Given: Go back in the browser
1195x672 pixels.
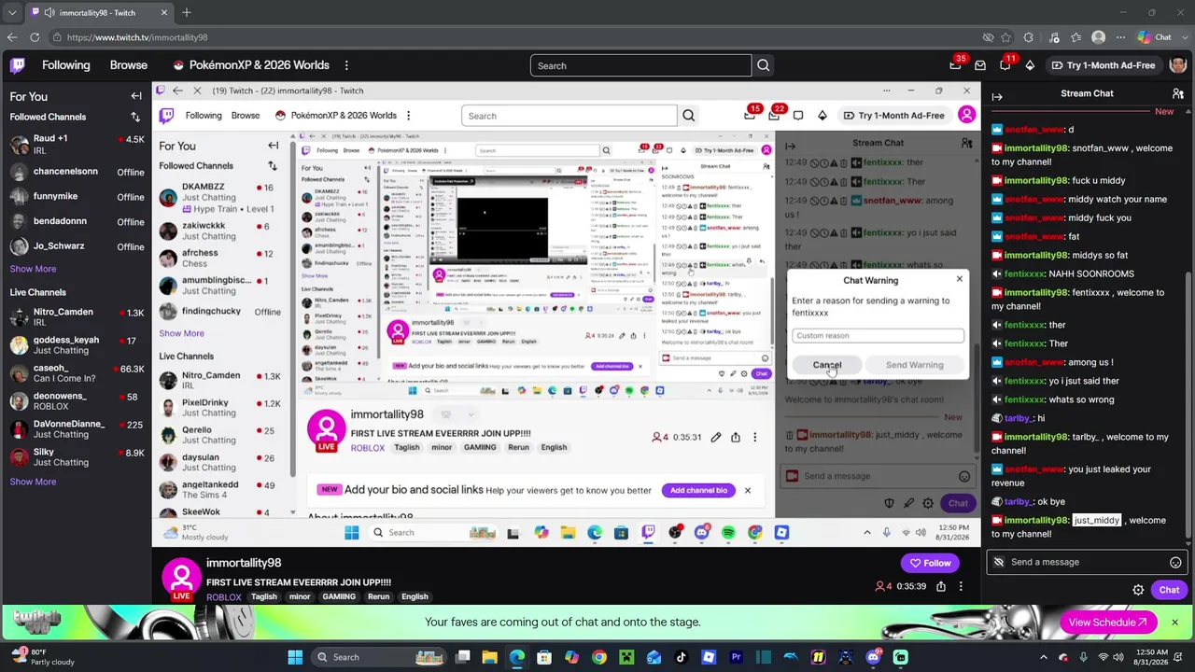Looking at the screenshot, I should pyautogui.click(x=11, y=37).
